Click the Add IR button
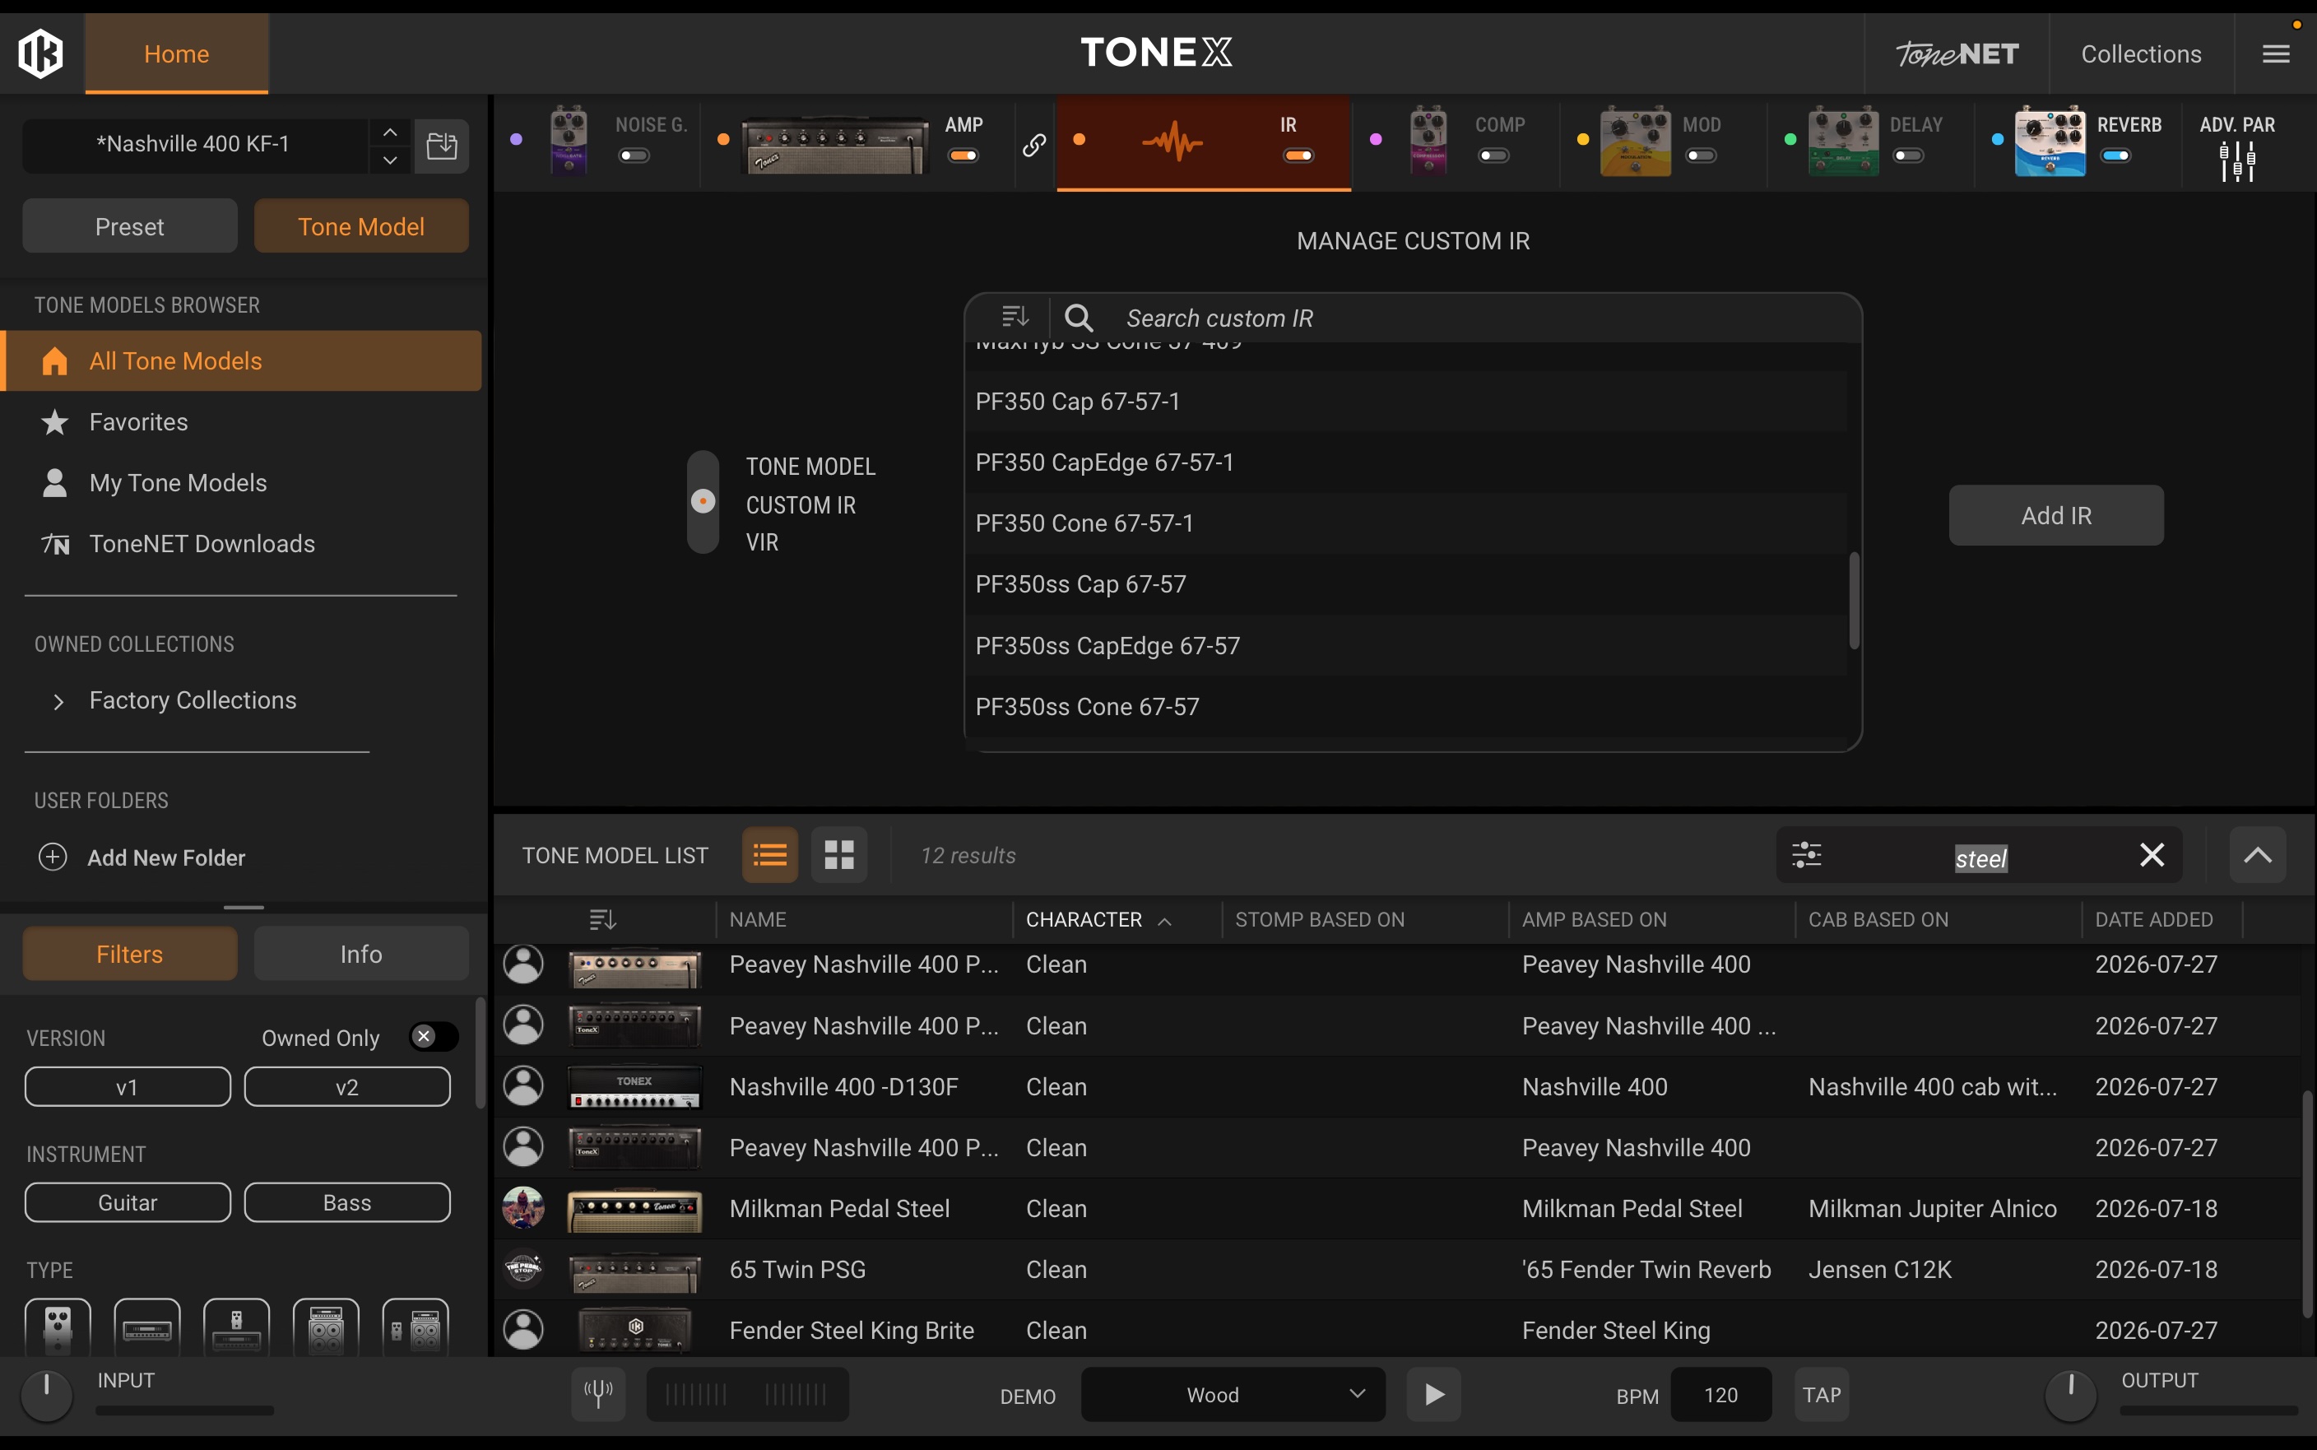The width and height of the screenshot is (2317, 1450). [2055, 515]
